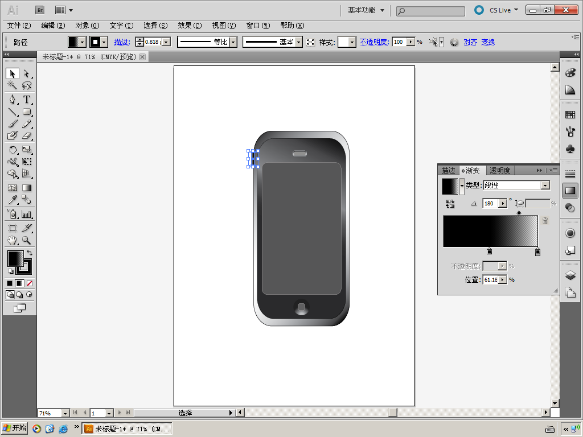
Task: Select the Pen tool
Action: [x=13, y=100]
